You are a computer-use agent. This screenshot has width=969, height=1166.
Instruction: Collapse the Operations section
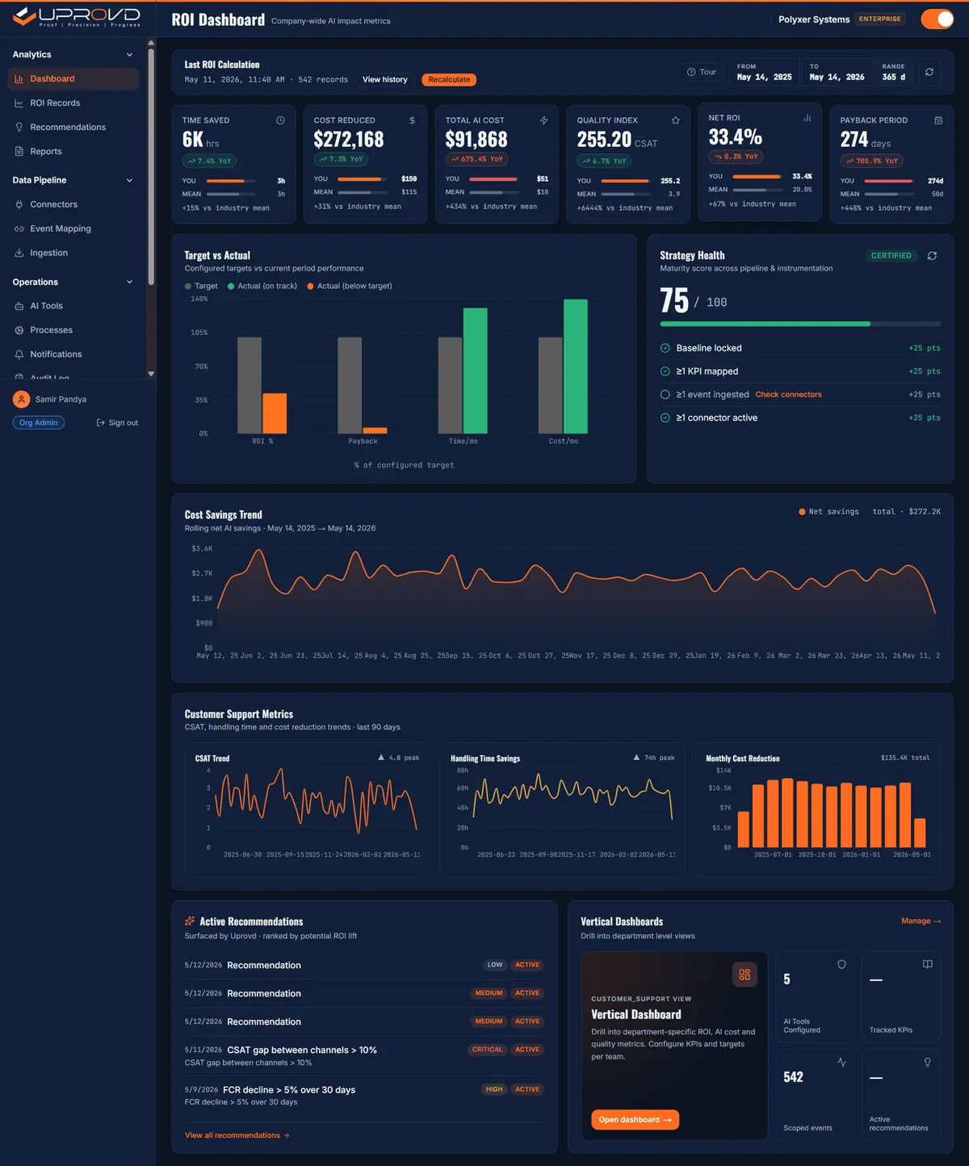pyautogui.click(x=129, y=282)
